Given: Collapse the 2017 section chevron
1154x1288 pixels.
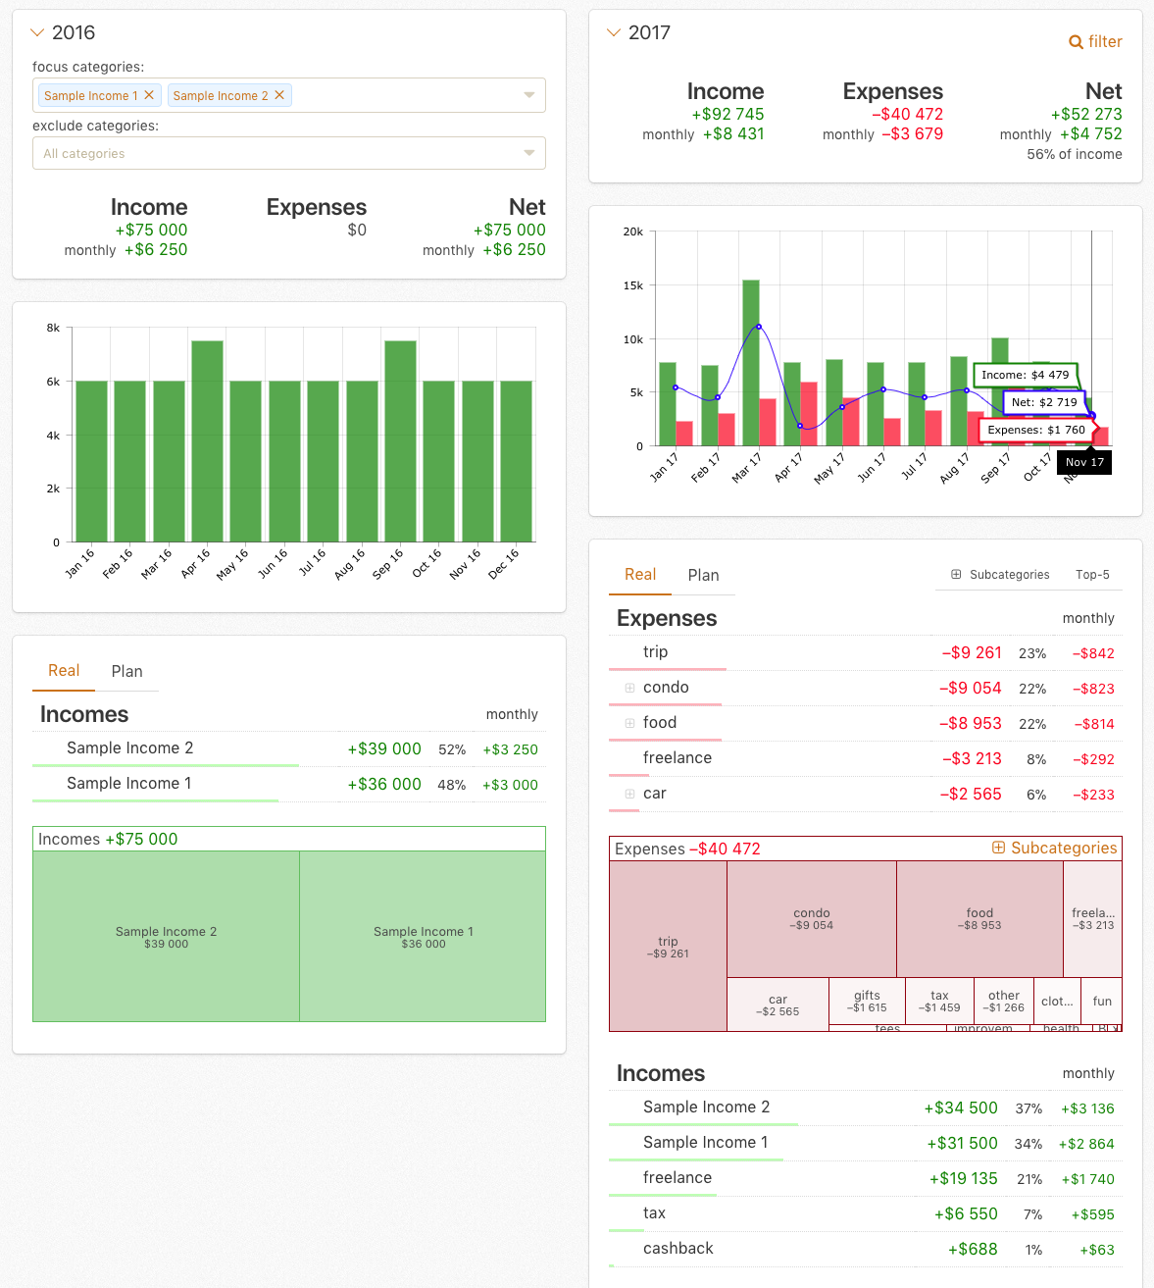Looking at the screenshot, I should point(615,32).
